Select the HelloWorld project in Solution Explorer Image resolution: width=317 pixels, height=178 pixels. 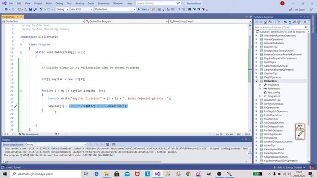coord(270,138)
